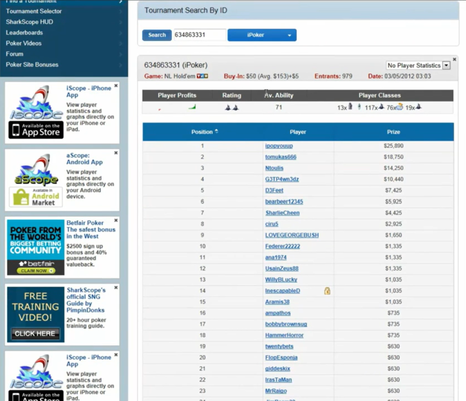Click the App Store badge in top iScope ad
The image size is (466, 401).
pyautogui.click(x=36, y=130)
